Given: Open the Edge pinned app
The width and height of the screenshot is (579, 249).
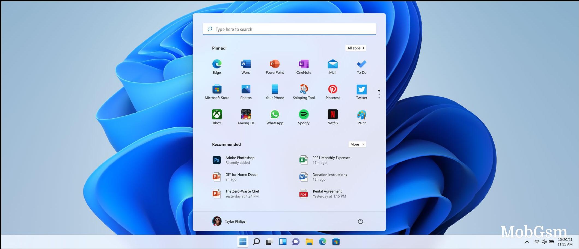Looking at the screenshot, I should pos(217,67).
